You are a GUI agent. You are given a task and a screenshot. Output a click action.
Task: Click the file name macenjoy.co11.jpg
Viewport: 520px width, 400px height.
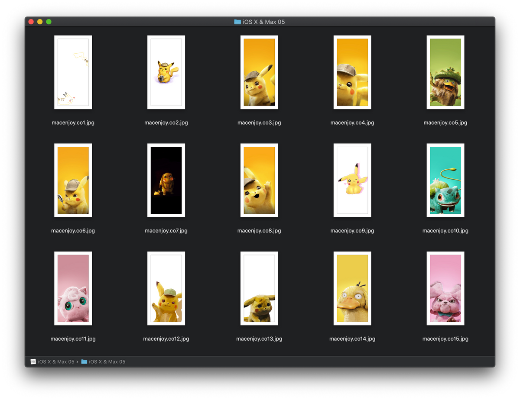[x=73, y=339]
